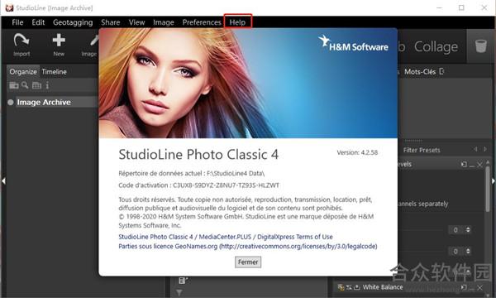The width and height of the screenshot is (496, 298).
Task: Click the 'Filter Presets' label
Action: tap(422, 150)
